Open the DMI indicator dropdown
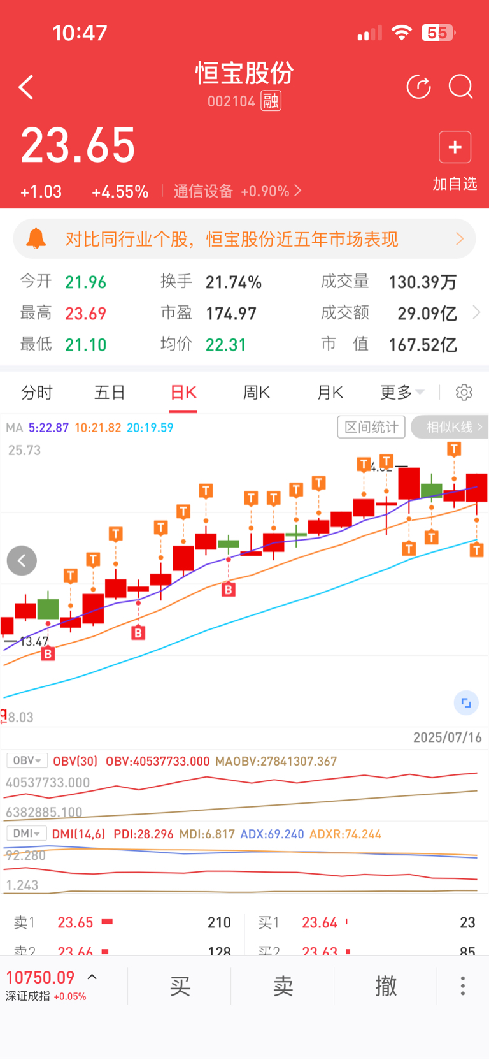489x1060 pixels. tap(26, 833)
